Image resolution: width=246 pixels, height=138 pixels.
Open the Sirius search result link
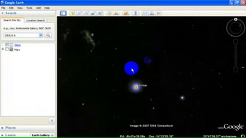pyautogui.click(x=17, y=45)
